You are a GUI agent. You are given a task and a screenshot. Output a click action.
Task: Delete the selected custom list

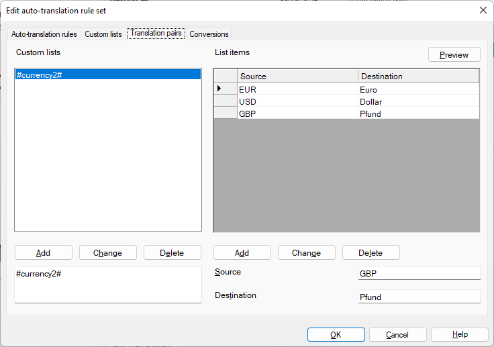pos(172,253)
